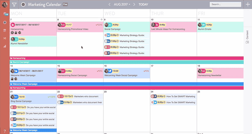The height and width of the screenshot is (134, 252).
Task: Open the notifications badge icon in sidebar
Action: pyautogui.click(x=6, y=14)
